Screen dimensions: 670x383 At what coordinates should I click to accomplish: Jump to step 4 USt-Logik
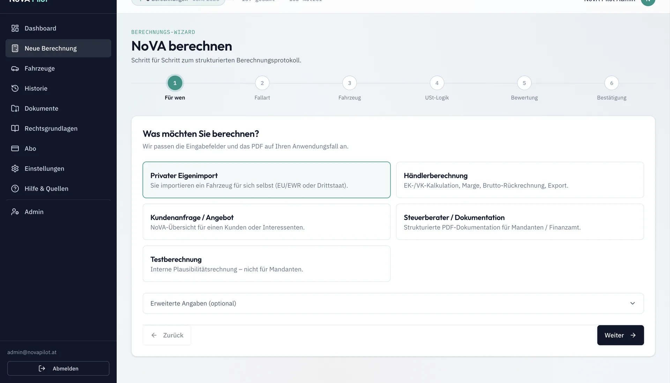[437, 83]
